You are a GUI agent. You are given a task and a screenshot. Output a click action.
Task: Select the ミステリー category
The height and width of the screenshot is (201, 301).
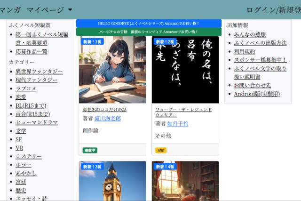point(29,156)
